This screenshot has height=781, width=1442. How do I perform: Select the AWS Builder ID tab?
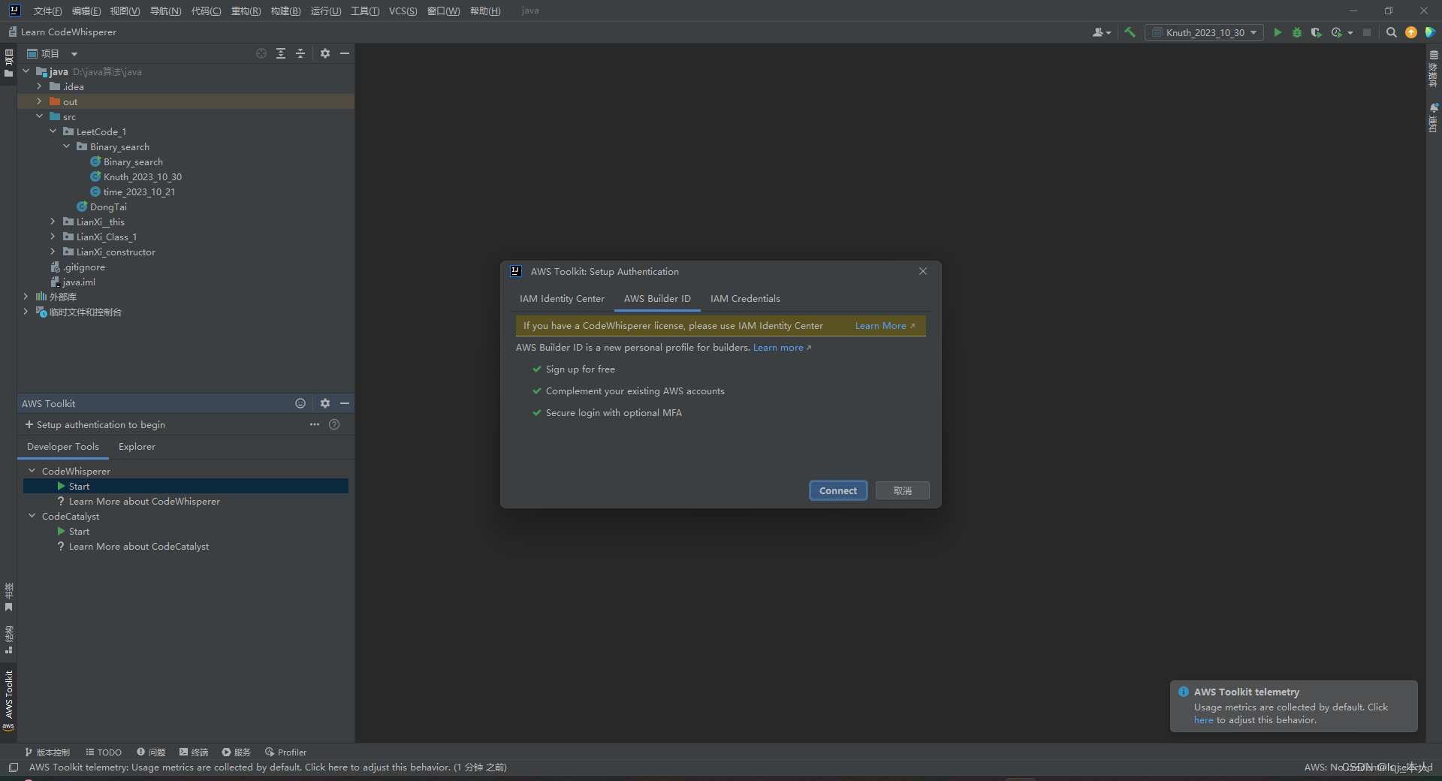(657, 298)
